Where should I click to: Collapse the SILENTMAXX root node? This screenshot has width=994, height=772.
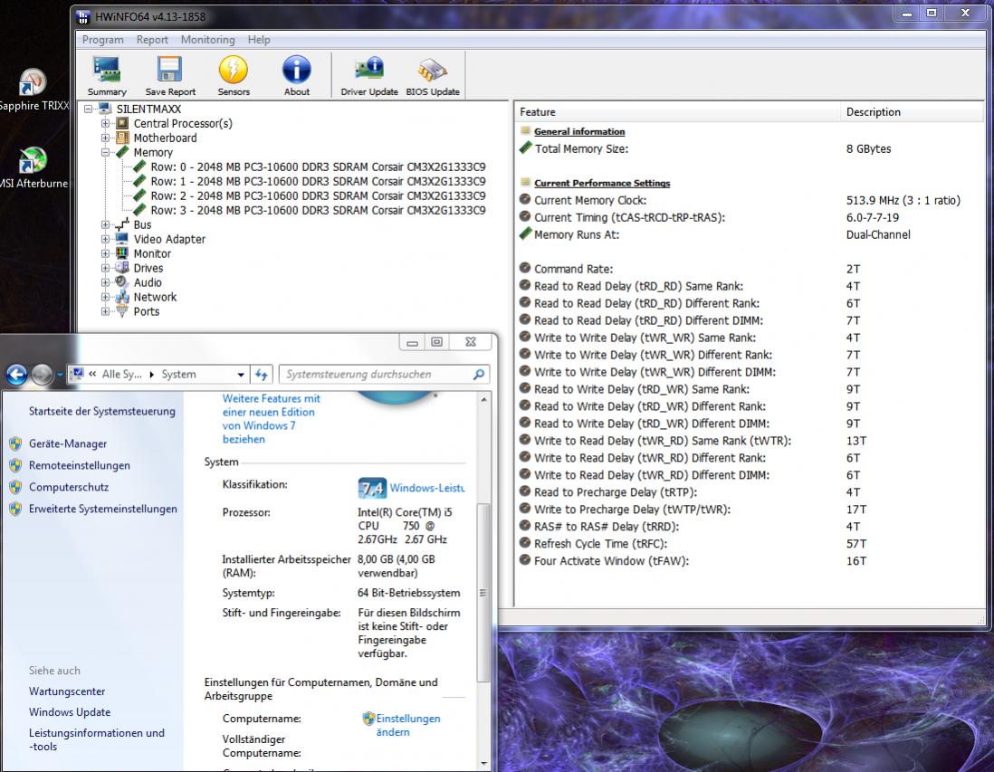pyautogui.click(x=89, y=109)
